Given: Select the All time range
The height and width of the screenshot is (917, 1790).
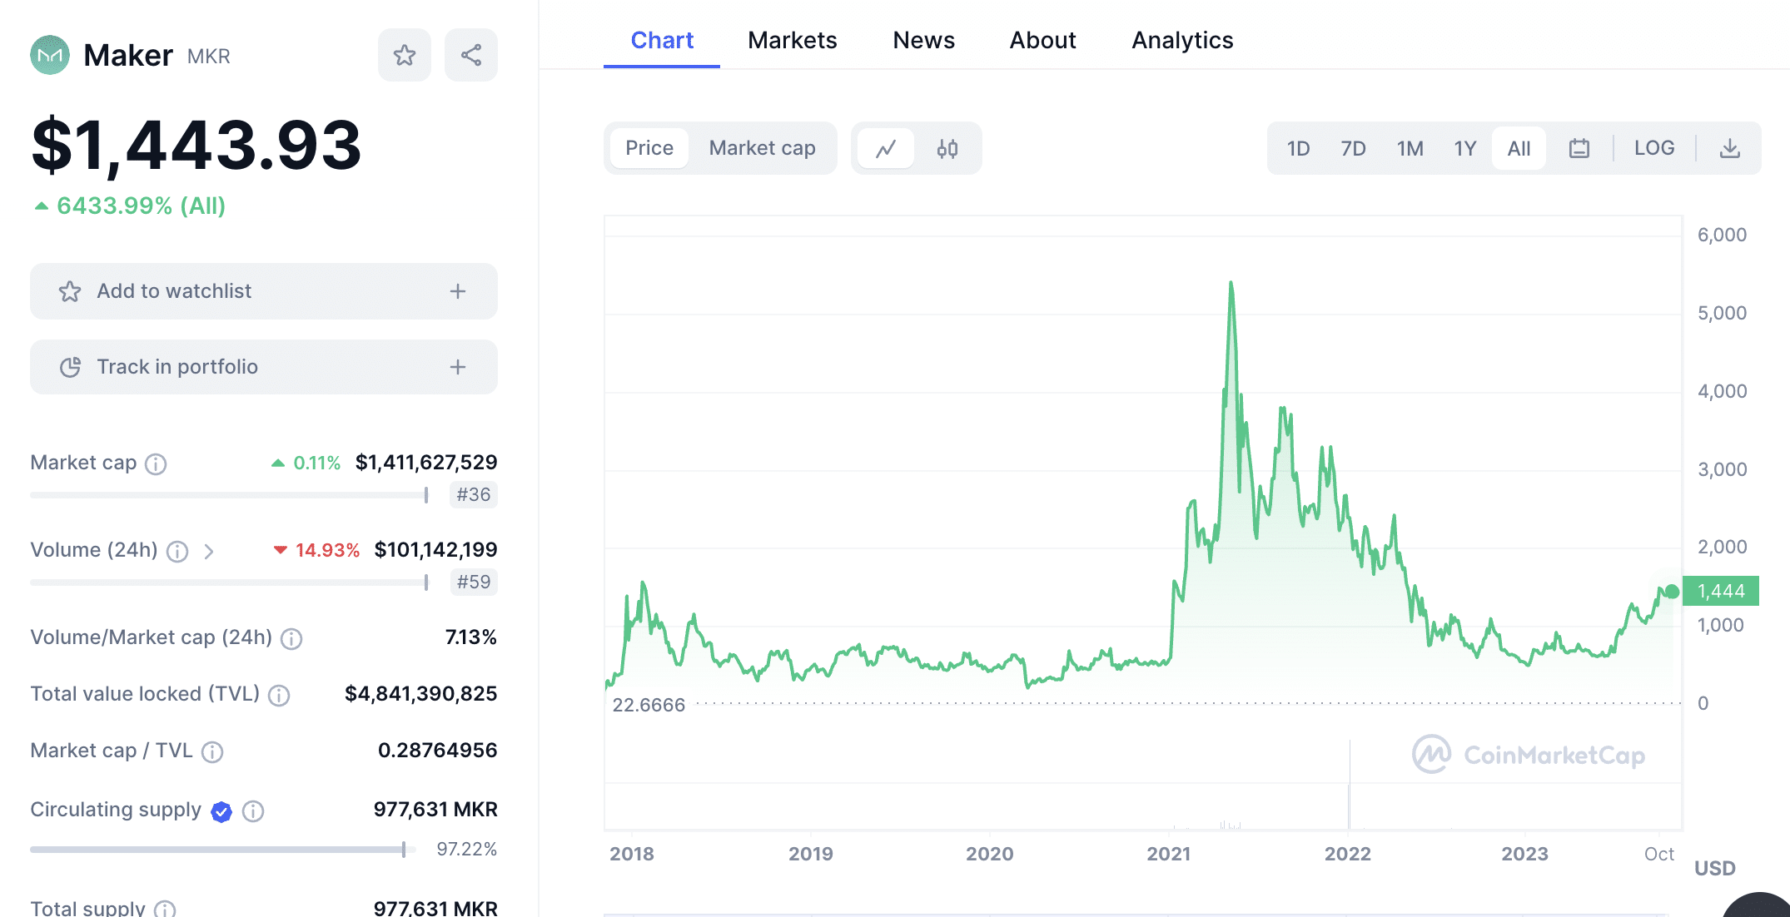Looking at the screenshot, I should coord(1519,147).
